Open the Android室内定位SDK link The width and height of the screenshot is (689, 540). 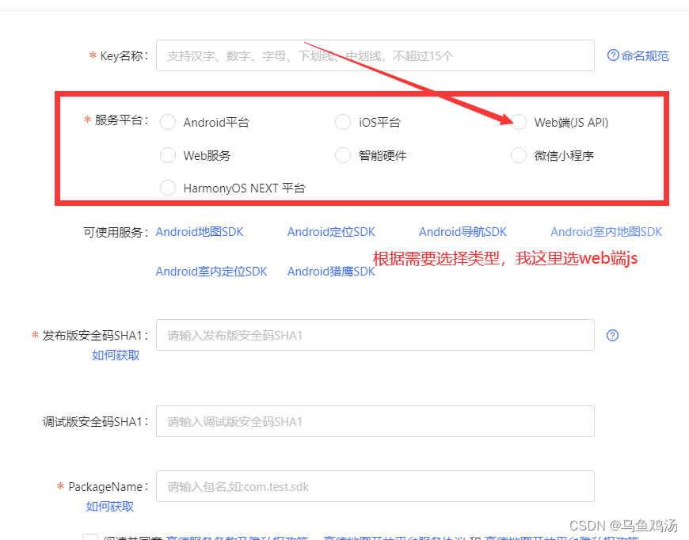[x=211, y=272]
